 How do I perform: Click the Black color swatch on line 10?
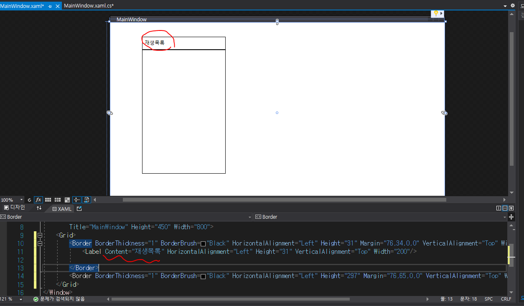pyautogui.click(x=203, y=243)
